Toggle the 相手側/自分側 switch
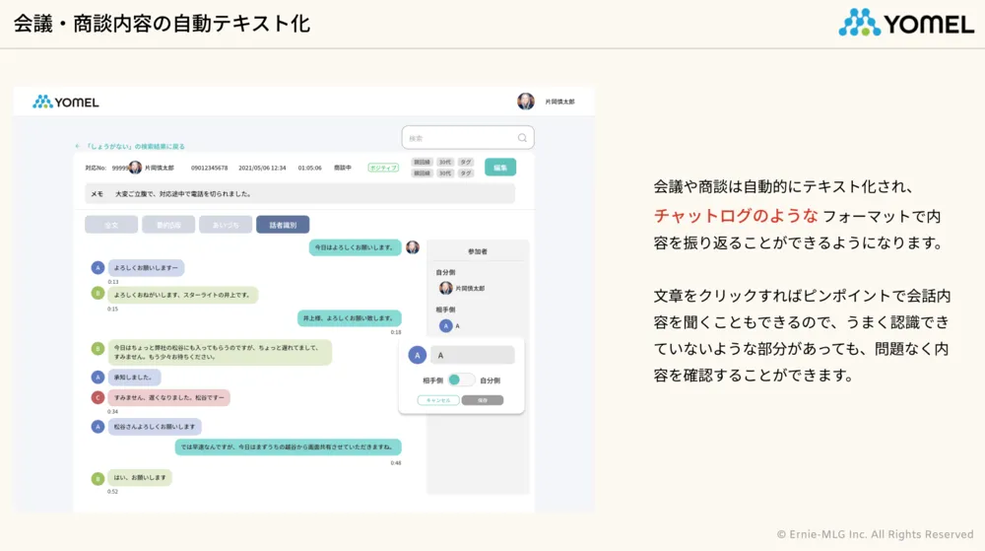985x551 pixels. (x=461, y=379)
